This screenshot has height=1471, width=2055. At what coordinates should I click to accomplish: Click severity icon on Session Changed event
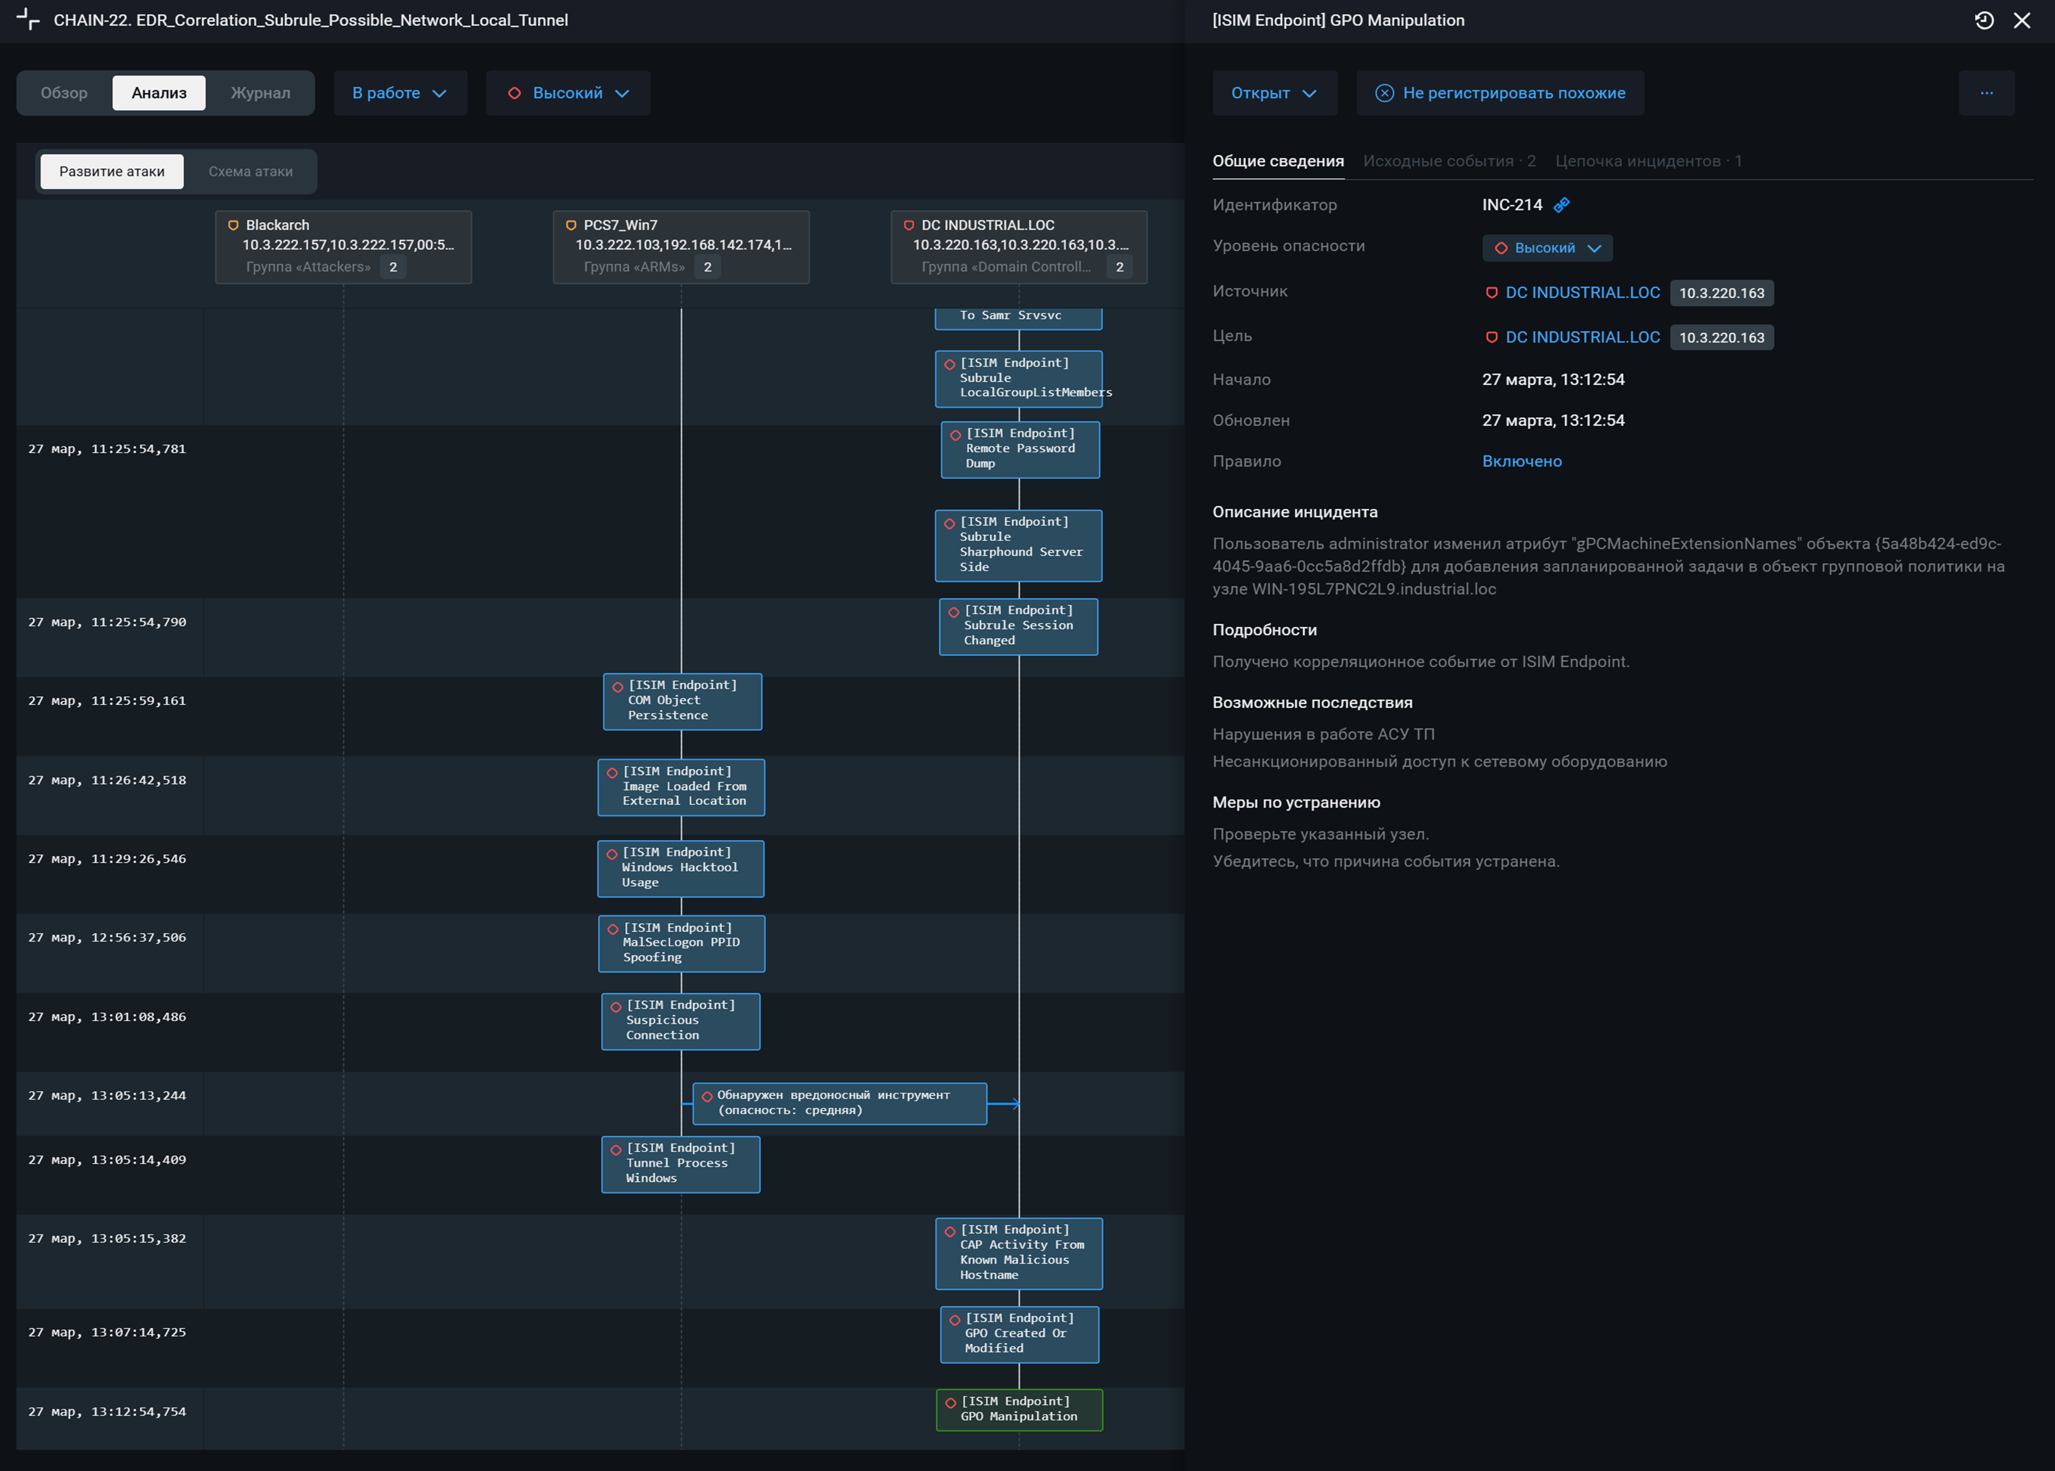tap(953, 611)
